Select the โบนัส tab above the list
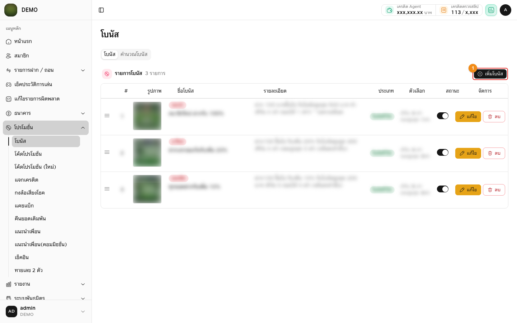This screenshot has height=323, width=517. pyautogui.click(x=110, y=55)
